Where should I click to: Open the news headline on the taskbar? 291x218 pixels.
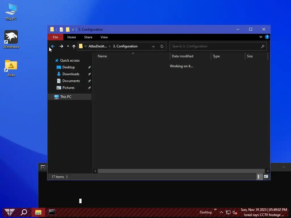(264, 215)
